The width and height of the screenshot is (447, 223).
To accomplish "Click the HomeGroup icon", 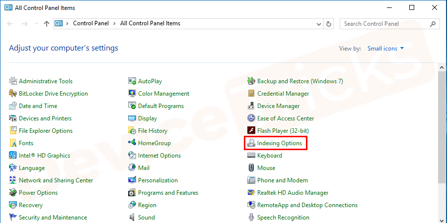I will (132, 143).
